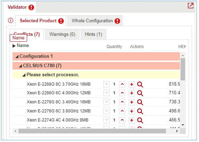Click the vertical scrollbar up arrow
The image size is (199, 142).
click(183, 55)
